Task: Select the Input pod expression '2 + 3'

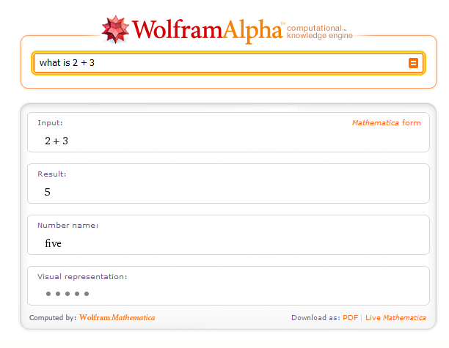Action: pyautogui.click(x=56, y=141)
